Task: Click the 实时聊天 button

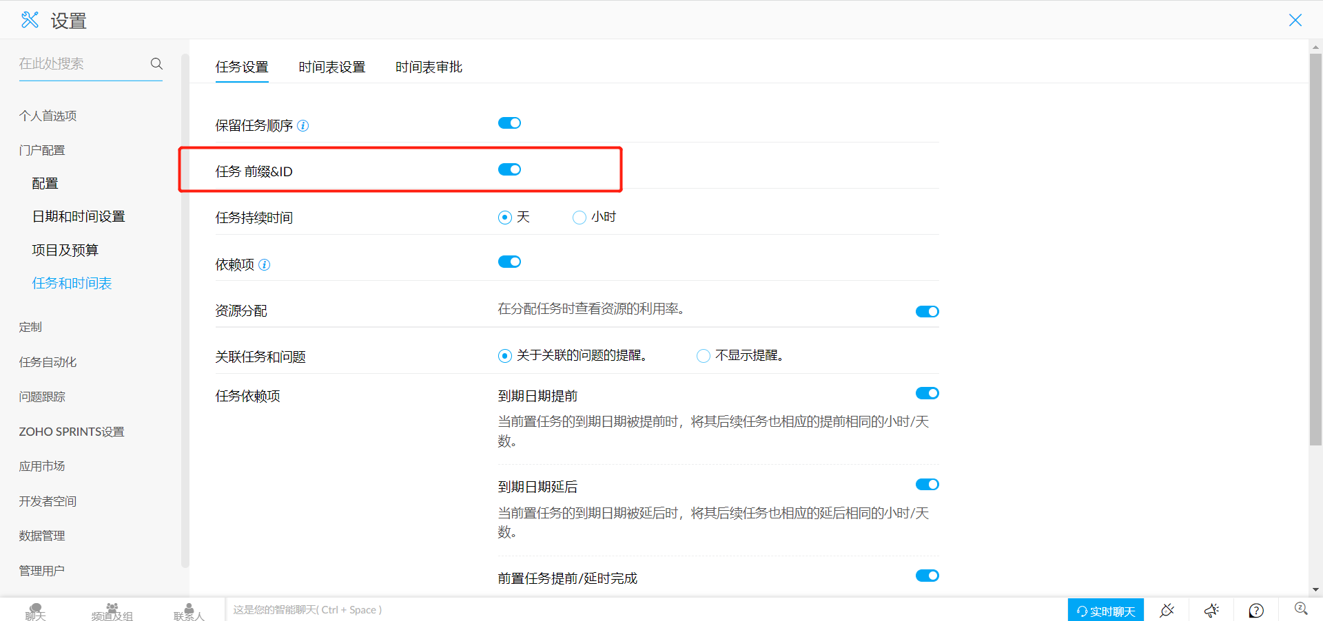Action: pos(1105,611)
